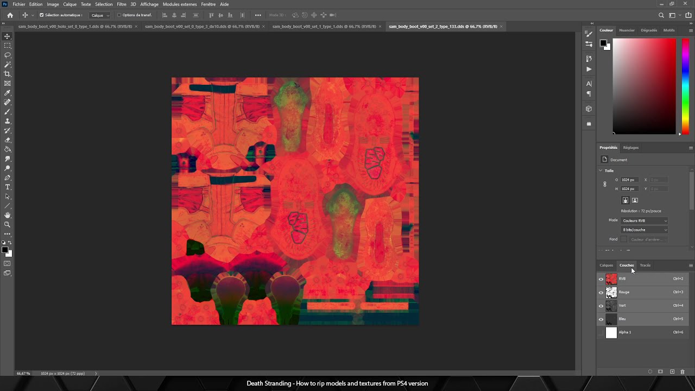This screenshot has height=391, width=695.
Task: Open the Actions panel play icon
Action: tap(589, 69)
